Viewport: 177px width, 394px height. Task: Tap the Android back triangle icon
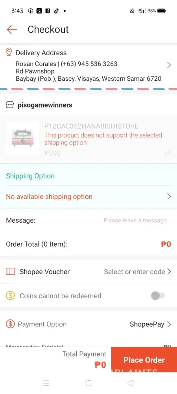click(x=130, y=383)
